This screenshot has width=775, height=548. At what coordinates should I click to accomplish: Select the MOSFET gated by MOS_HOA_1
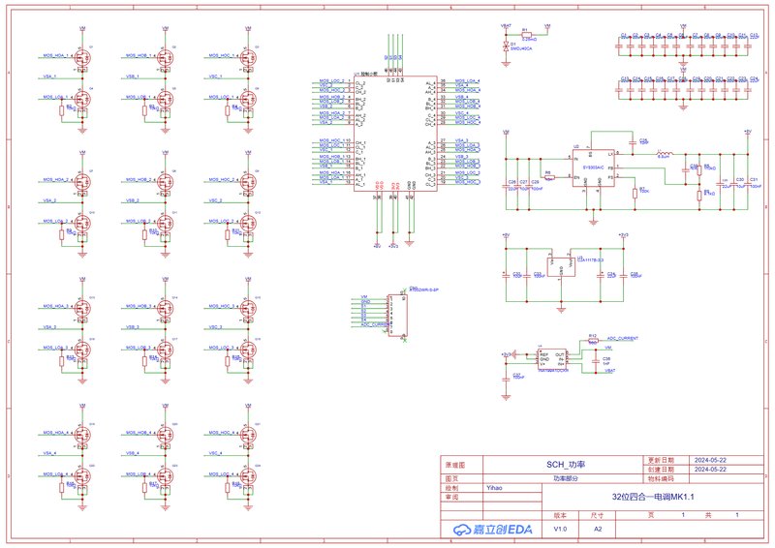click(x=82, y=58)
